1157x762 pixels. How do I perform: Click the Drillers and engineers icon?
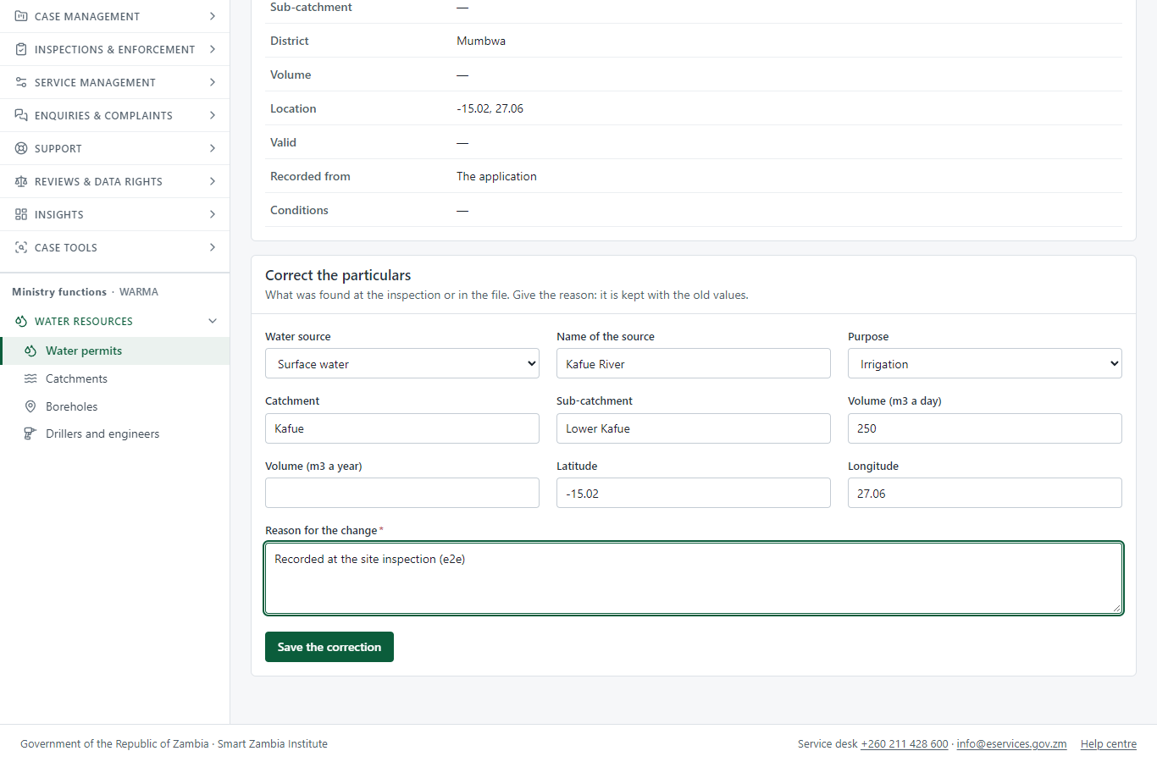[x=30, y=433]
